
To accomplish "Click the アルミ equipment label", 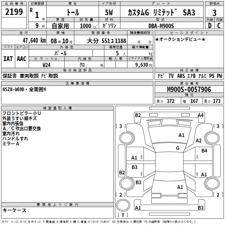I will point(202,76).
